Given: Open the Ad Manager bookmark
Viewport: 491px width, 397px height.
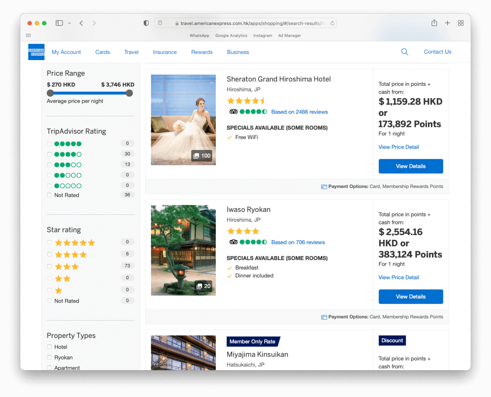Looking at the screenshot, I should coord(290,36).
